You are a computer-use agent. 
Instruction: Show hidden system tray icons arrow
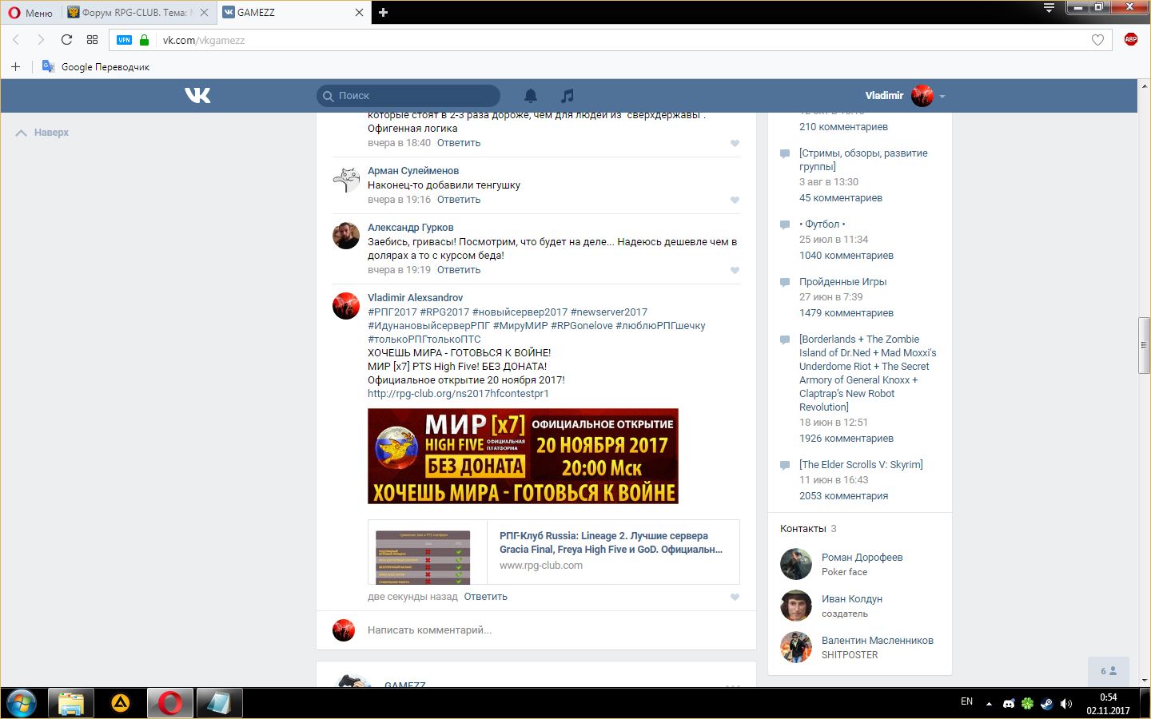[989, 704]
